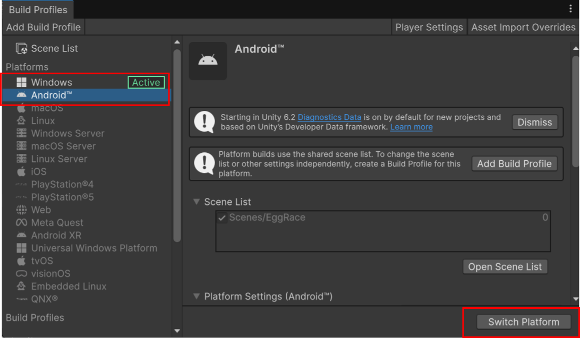
Task: Click the green Active badge
Action: point(146,82)
